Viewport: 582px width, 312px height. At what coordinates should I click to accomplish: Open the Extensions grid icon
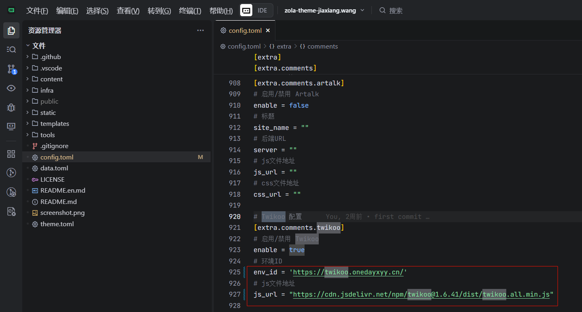(11, 154)
